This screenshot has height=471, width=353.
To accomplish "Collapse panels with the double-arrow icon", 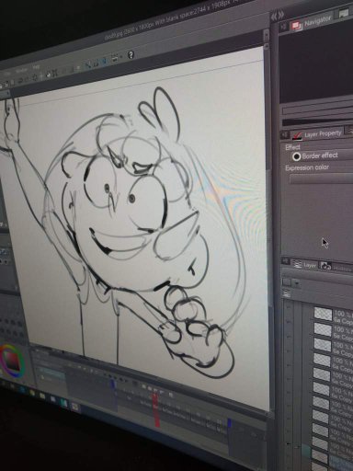I will (x=277, y=16).
